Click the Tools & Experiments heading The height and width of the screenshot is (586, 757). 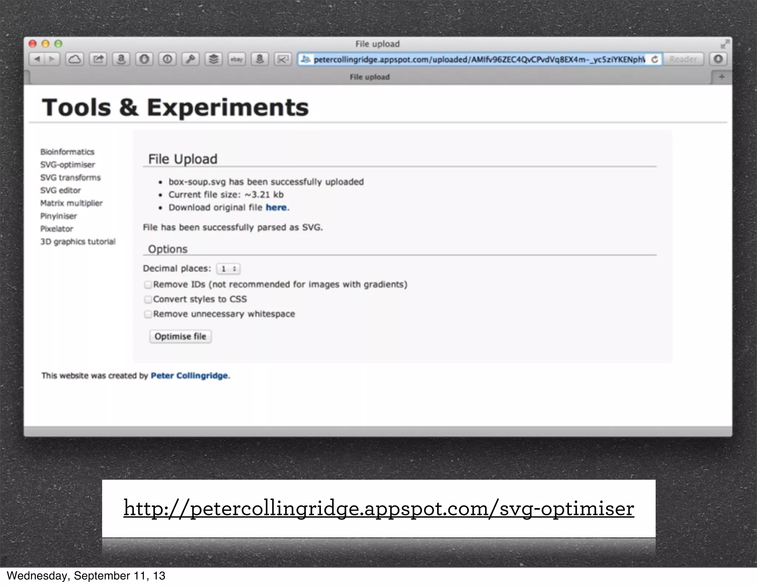175,107
